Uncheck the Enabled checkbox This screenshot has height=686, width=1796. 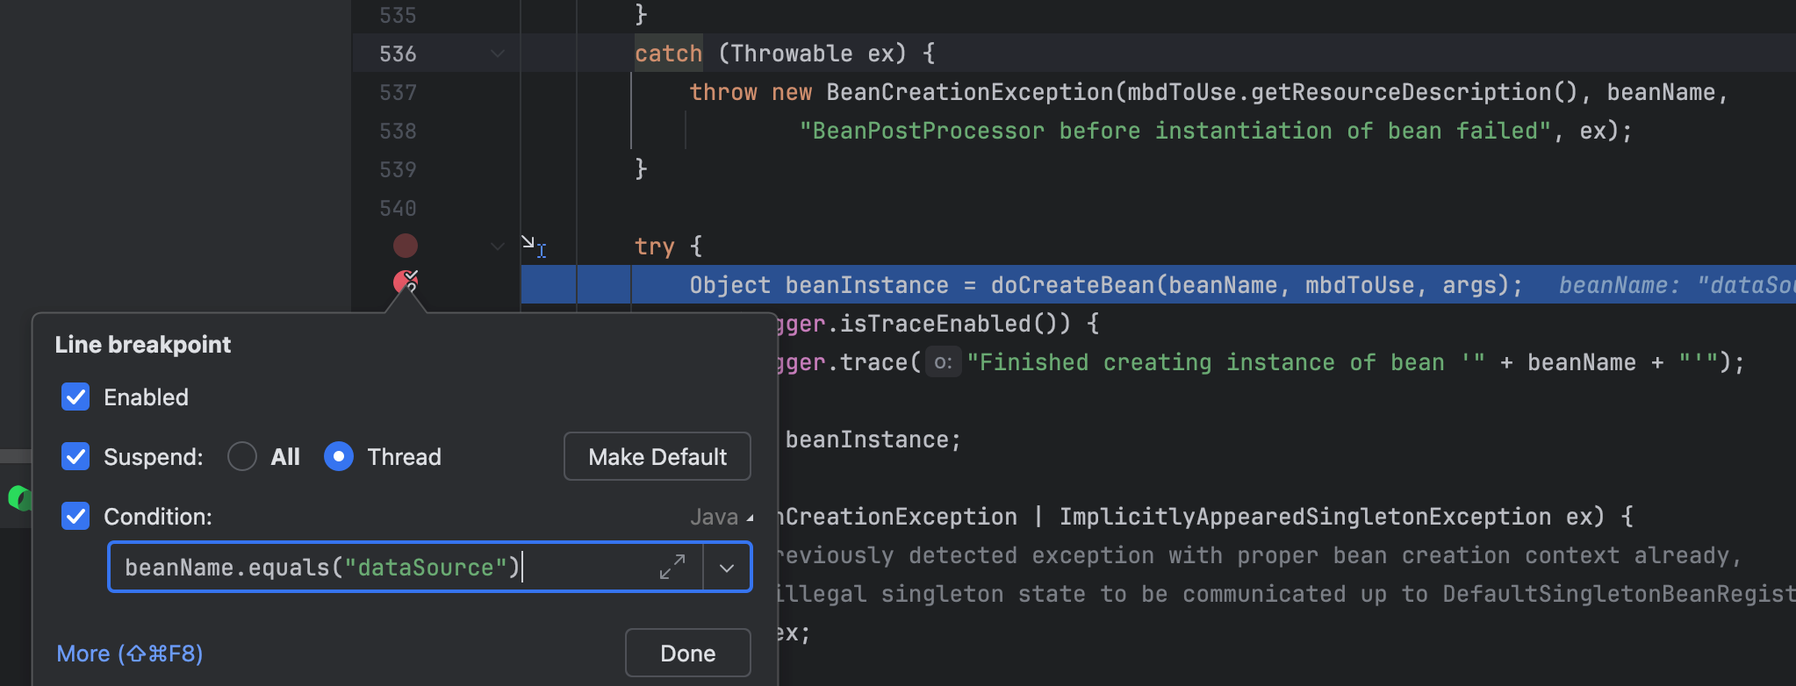click(75, 397)
